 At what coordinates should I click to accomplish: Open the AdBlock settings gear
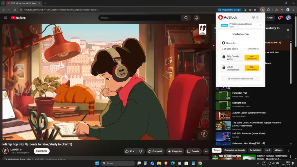point(257,17)
